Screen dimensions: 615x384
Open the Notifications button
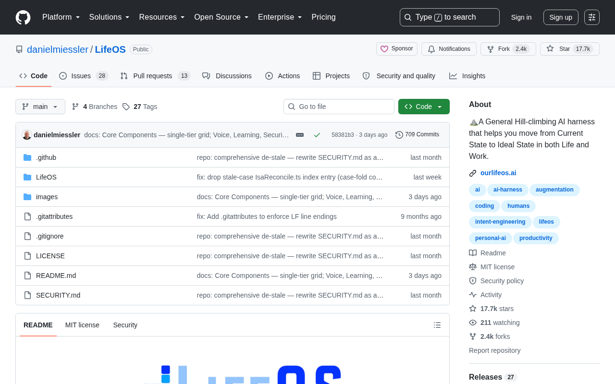coord(449,49)
